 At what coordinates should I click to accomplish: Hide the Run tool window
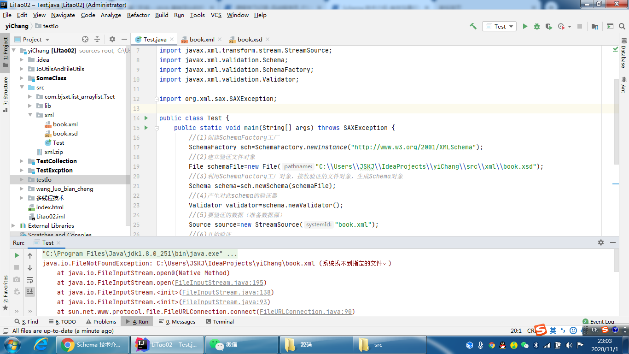613,242
